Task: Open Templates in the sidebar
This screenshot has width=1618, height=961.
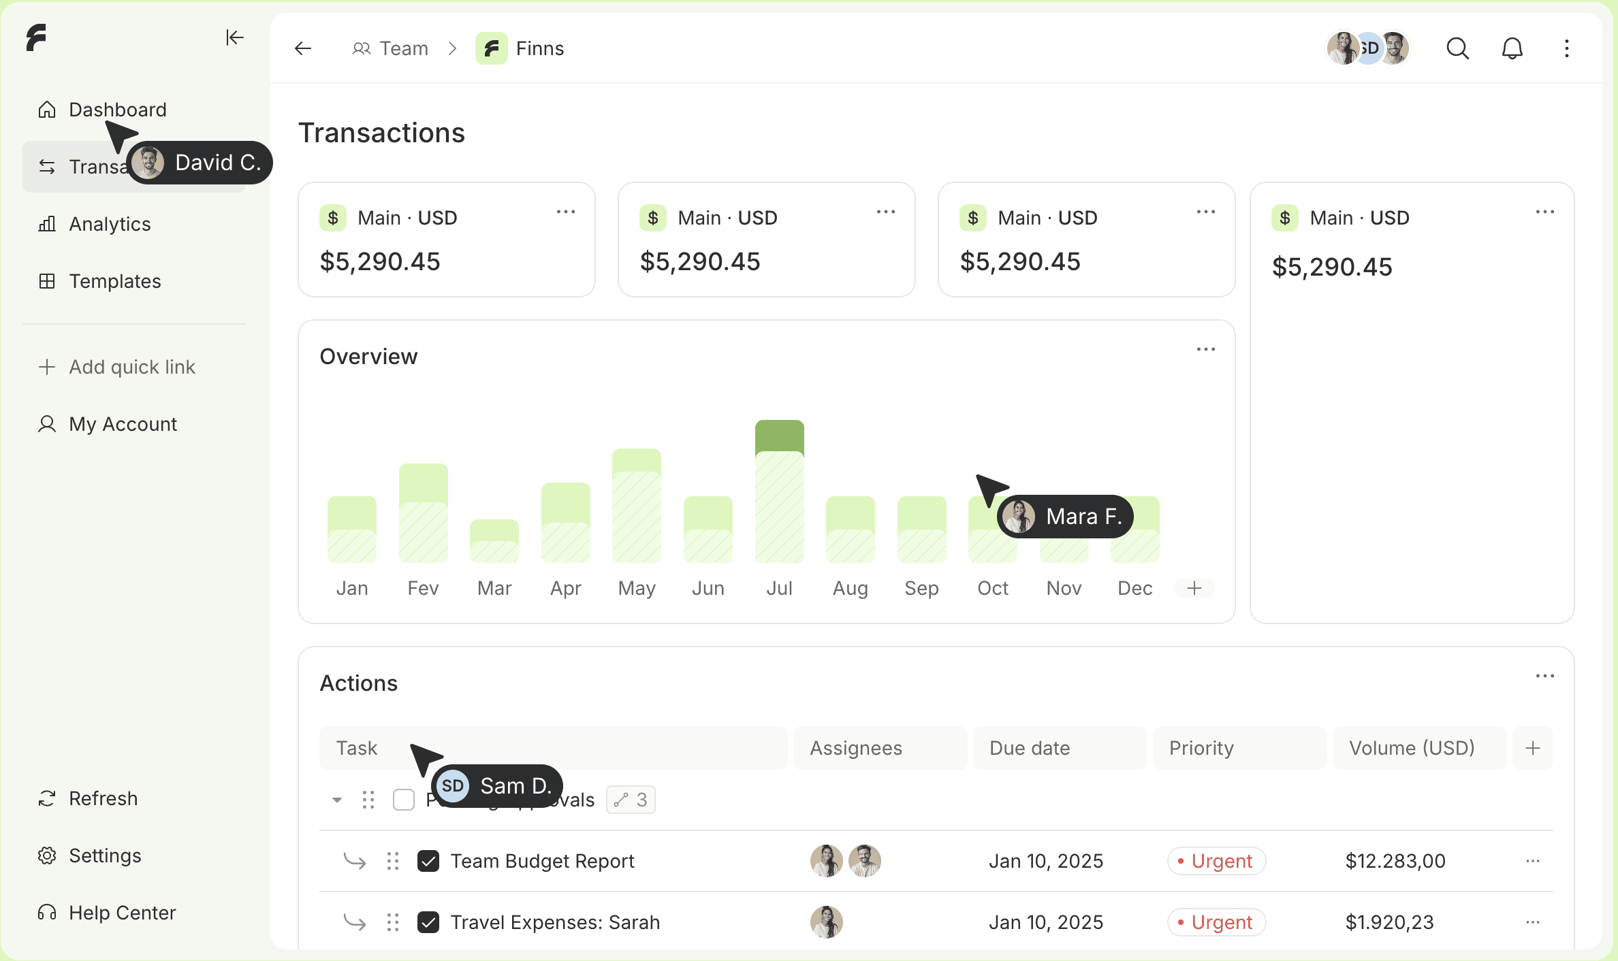Action: (x=114, y=281)
